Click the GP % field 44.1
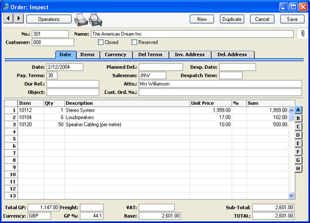The width and height of the screenshot is (310, 223). 92,216
